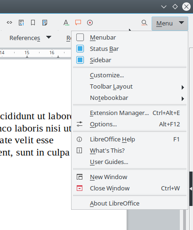Click the Insert Endnote icon

click(x=45, y=23)
